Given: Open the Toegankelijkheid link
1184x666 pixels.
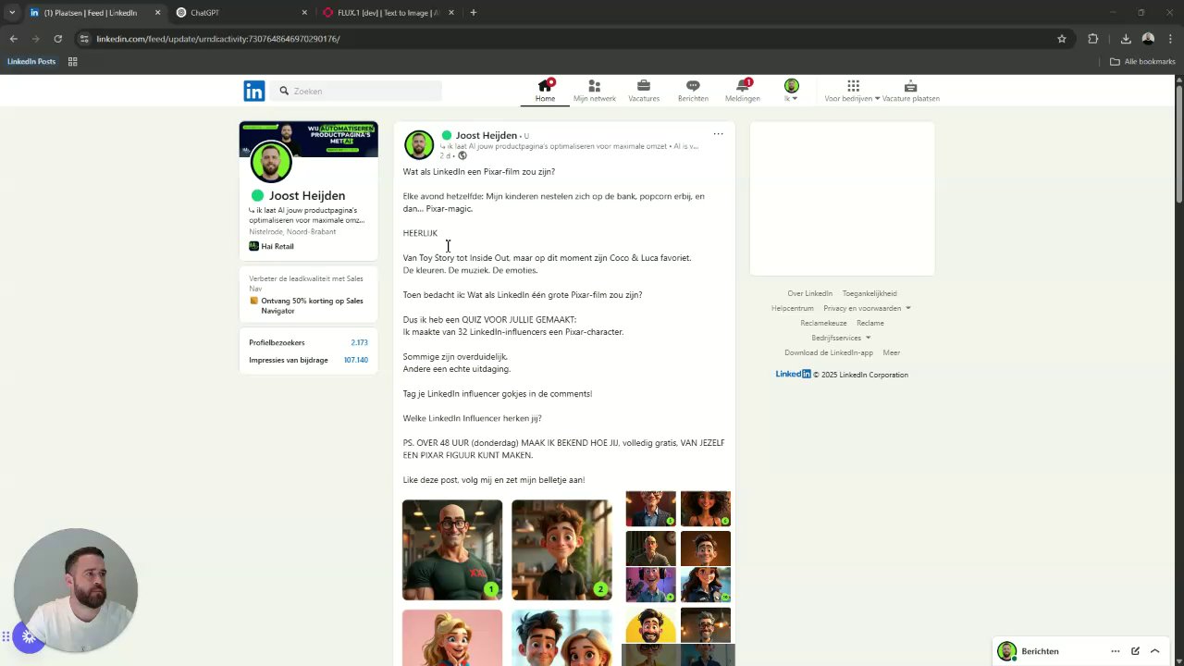Looking at the screenshot, I should [x=869, y=293].
